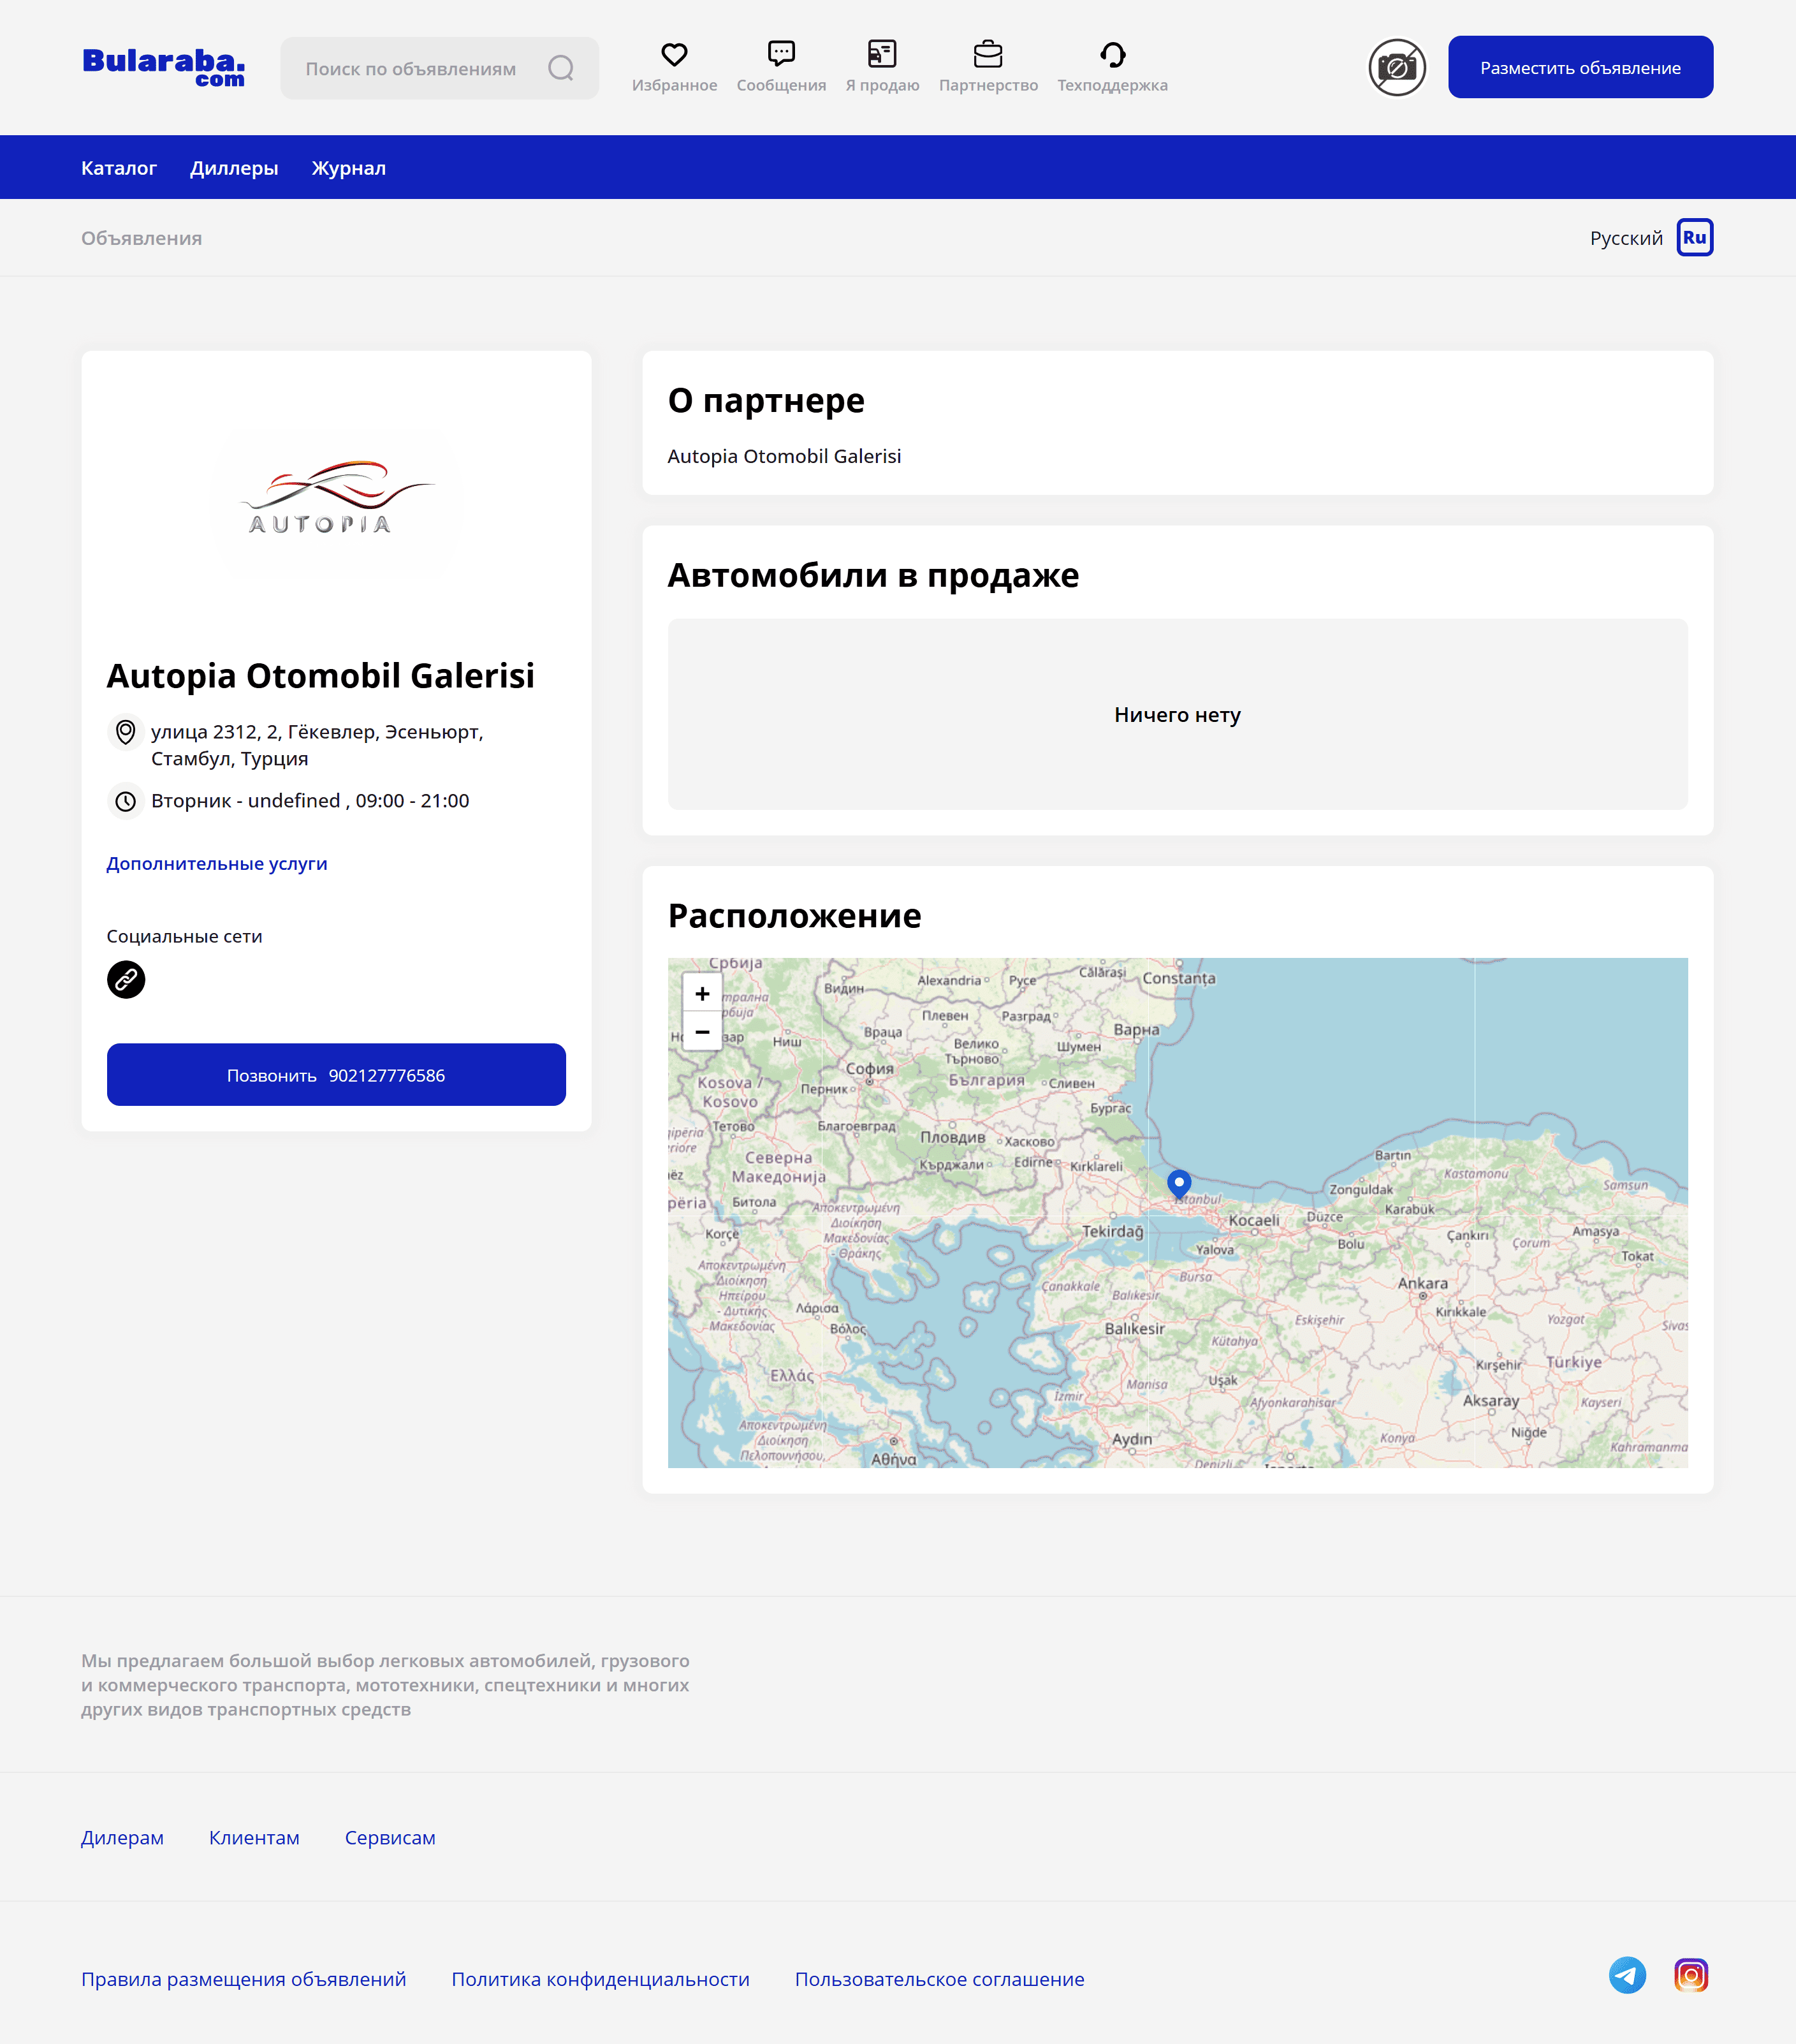1796x2044 pixels.
Task: Zoom in on the map
Action: coord(703,994)
